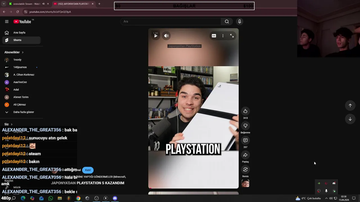
Task: Enter fullscreen for the Short
Action: [x=232, y=36]
